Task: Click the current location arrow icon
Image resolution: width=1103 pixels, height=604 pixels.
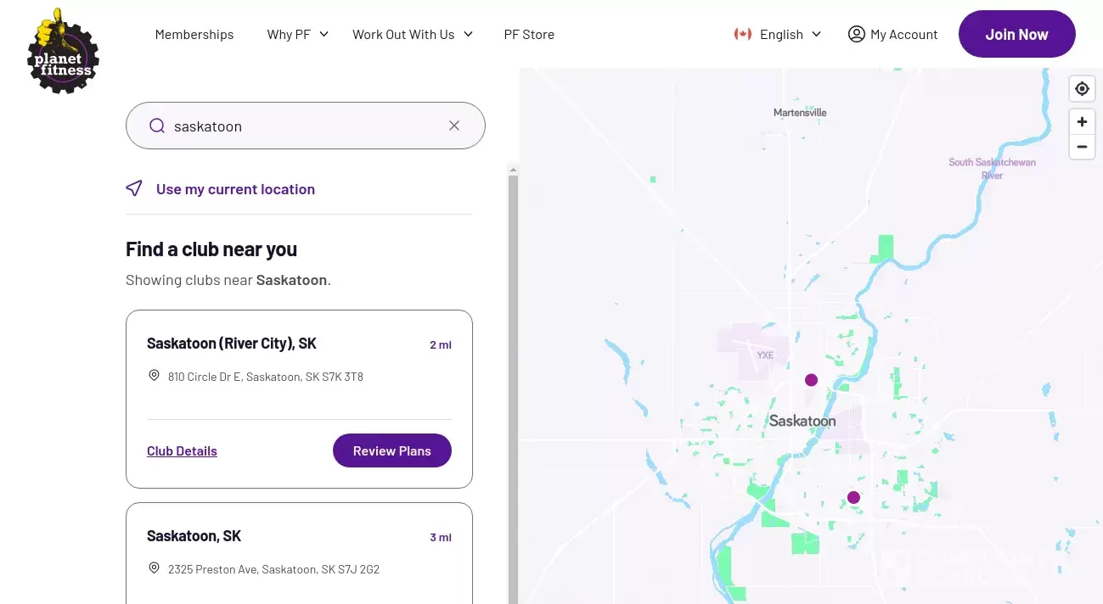Action: coord(134,188)
